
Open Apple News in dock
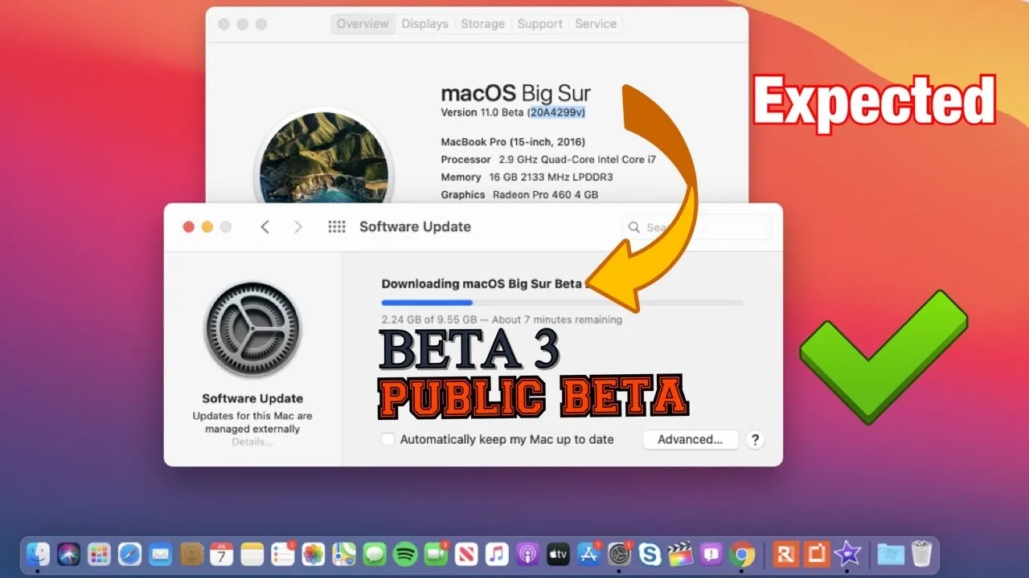click(466, 554)
